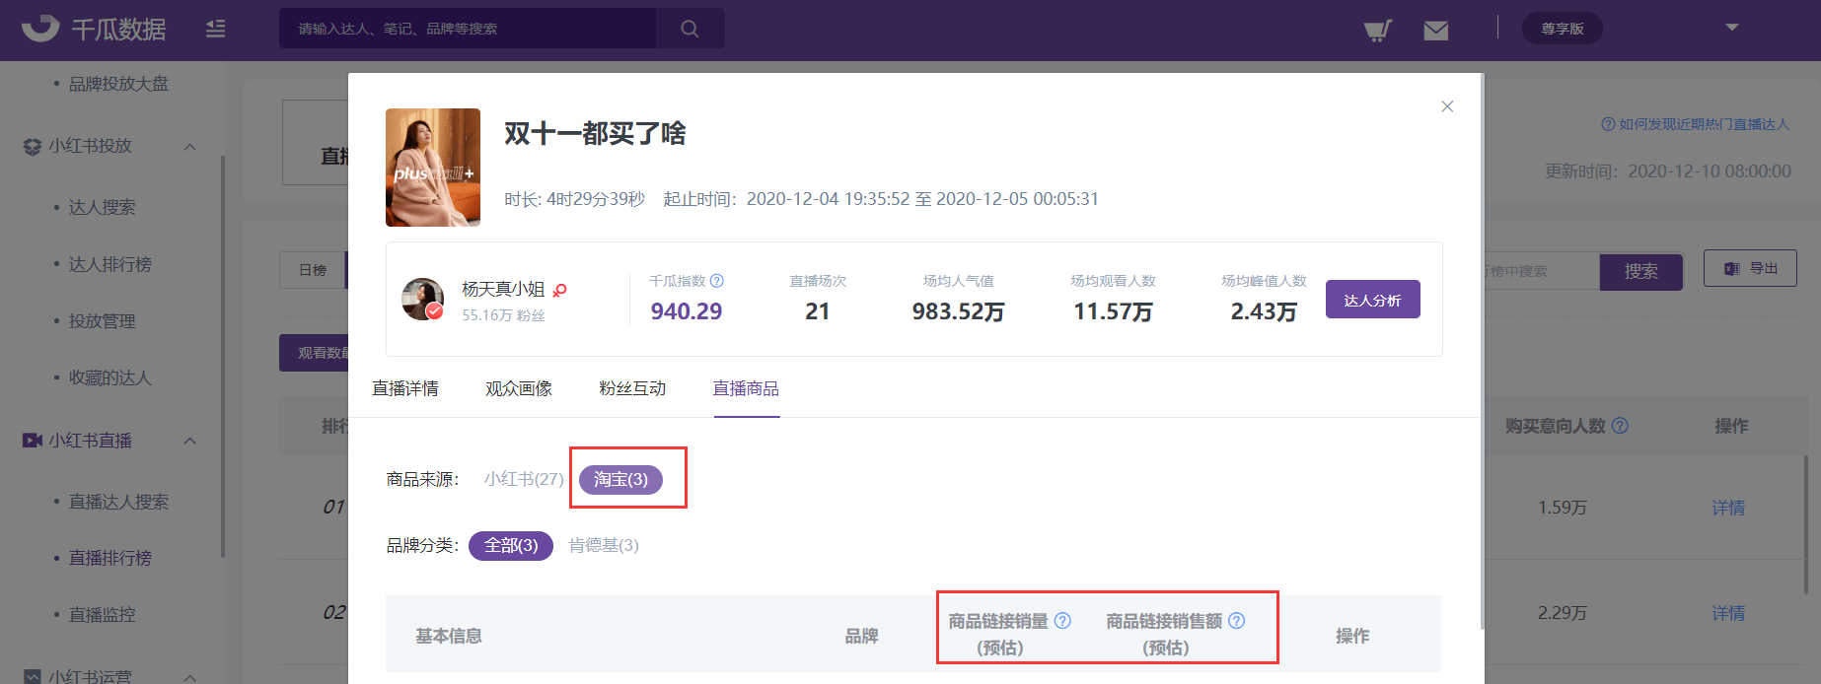
Task: Click help icon beside 商品链接销售额
Action: click(x=1236, y=621)
